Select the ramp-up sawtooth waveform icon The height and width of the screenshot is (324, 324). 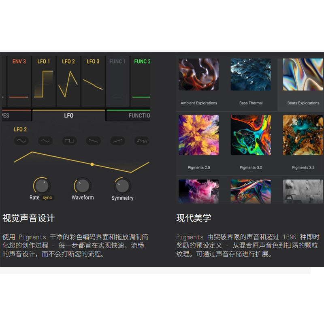point(117,141)
